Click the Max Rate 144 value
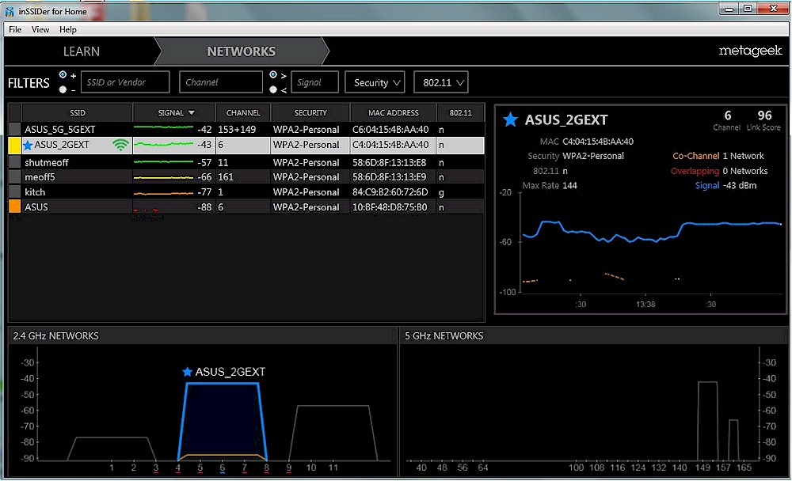The image size is (792, 481). point(569,186)
